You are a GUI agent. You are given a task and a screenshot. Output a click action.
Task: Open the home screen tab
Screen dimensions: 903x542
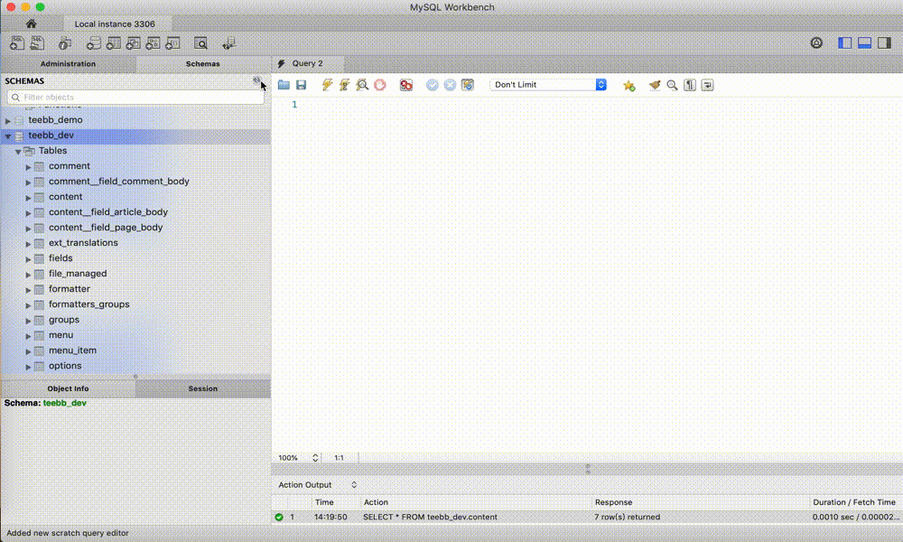tap(31, 23)
